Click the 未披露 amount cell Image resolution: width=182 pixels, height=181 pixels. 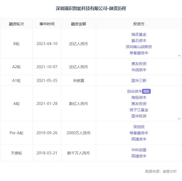pyautogui.click(x=78, y=81)
